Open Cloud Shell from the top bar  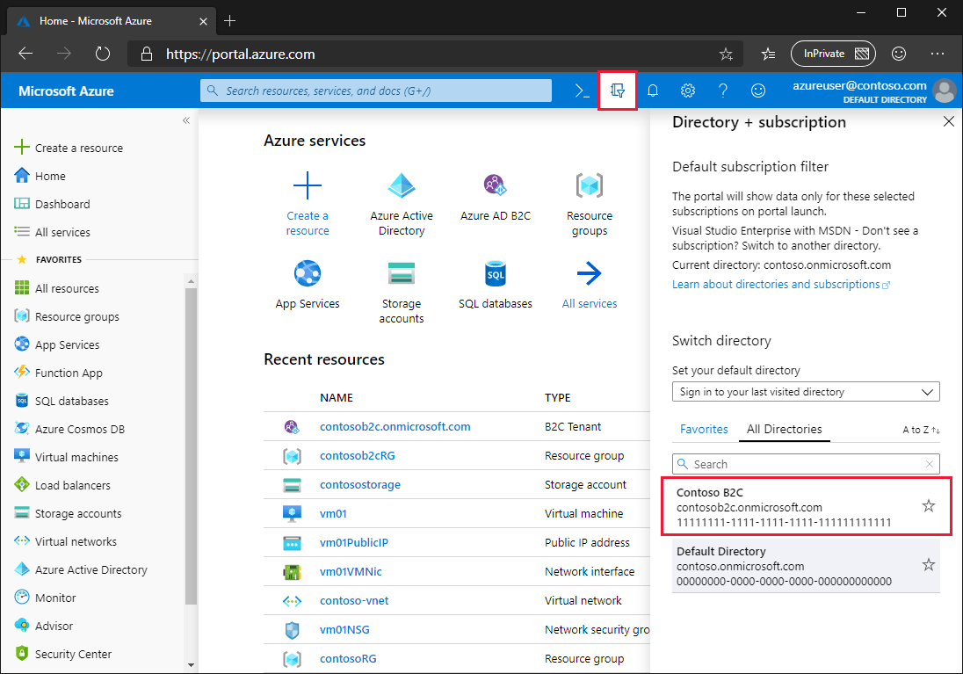point(582,91)
